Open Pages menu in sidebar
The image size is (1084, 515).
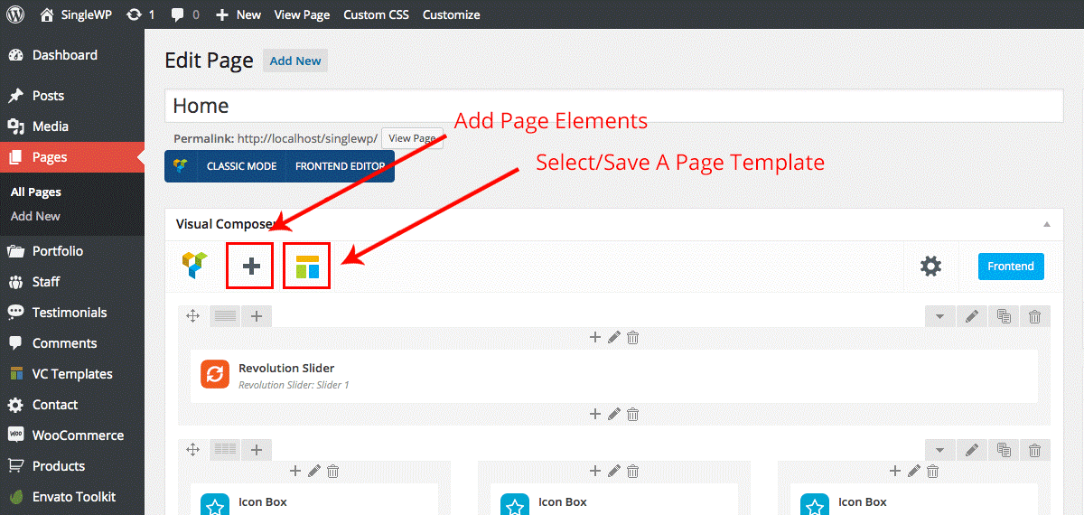point(72,157)
